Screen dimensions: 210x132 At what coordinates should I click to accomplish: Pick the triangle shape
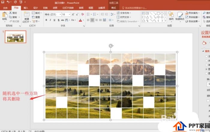click(147, 17)
